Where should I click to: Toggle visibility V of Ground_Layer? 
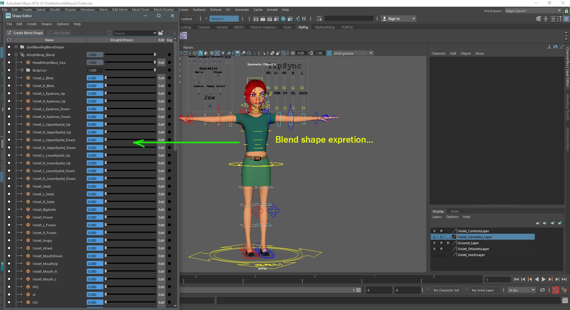pyautogui.click(x=434, y=243)
